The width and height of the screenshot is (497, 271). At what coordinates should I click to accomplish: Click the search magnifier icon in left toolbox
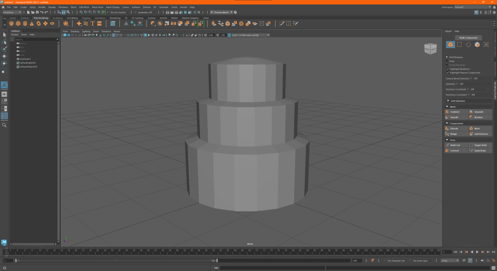(x=4, y=125)
